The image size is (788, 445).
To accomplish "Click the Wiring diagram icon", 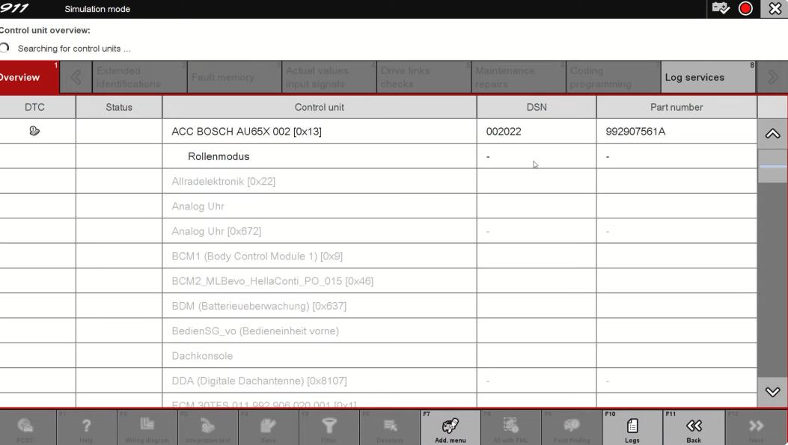I will [147, 428].
